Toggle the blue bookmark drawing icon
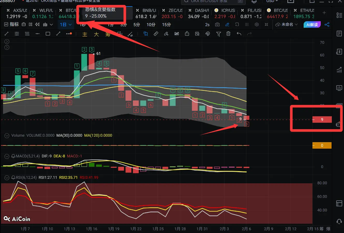The height and width of the screenshot is (233, 344). [x=146, y=34]
